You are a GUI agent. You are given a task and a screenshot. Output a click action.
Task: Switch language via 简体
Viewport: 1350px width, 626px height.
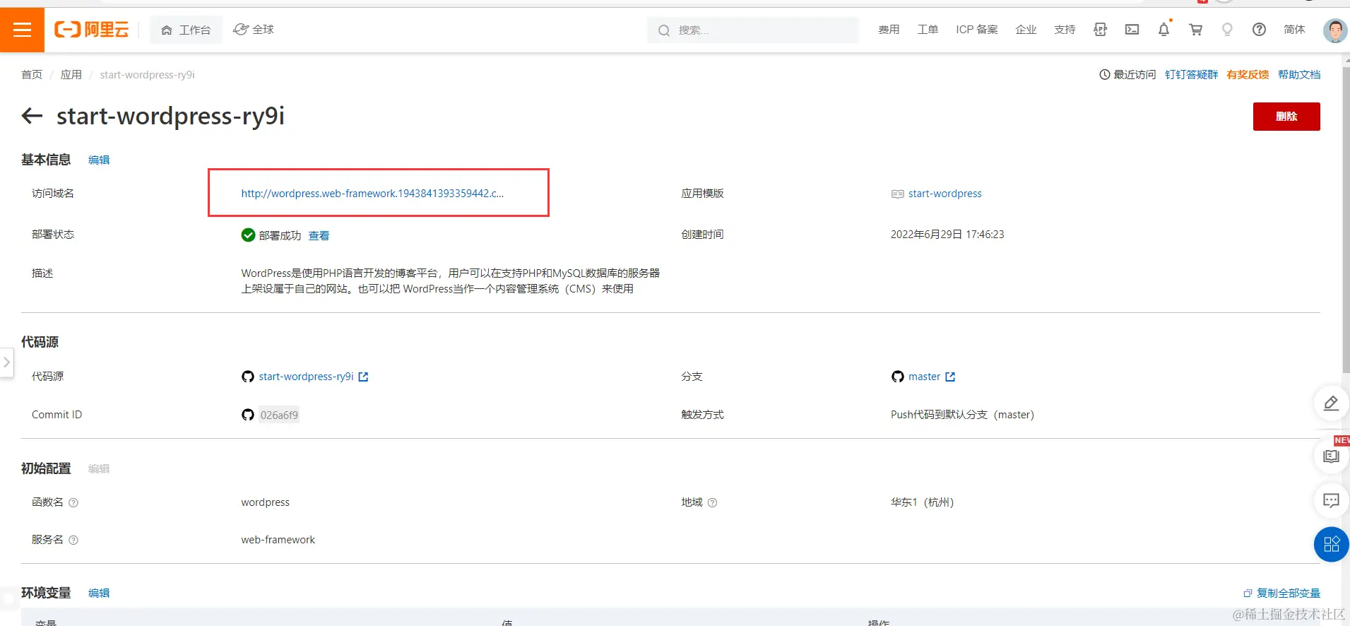coord(1294,30)
